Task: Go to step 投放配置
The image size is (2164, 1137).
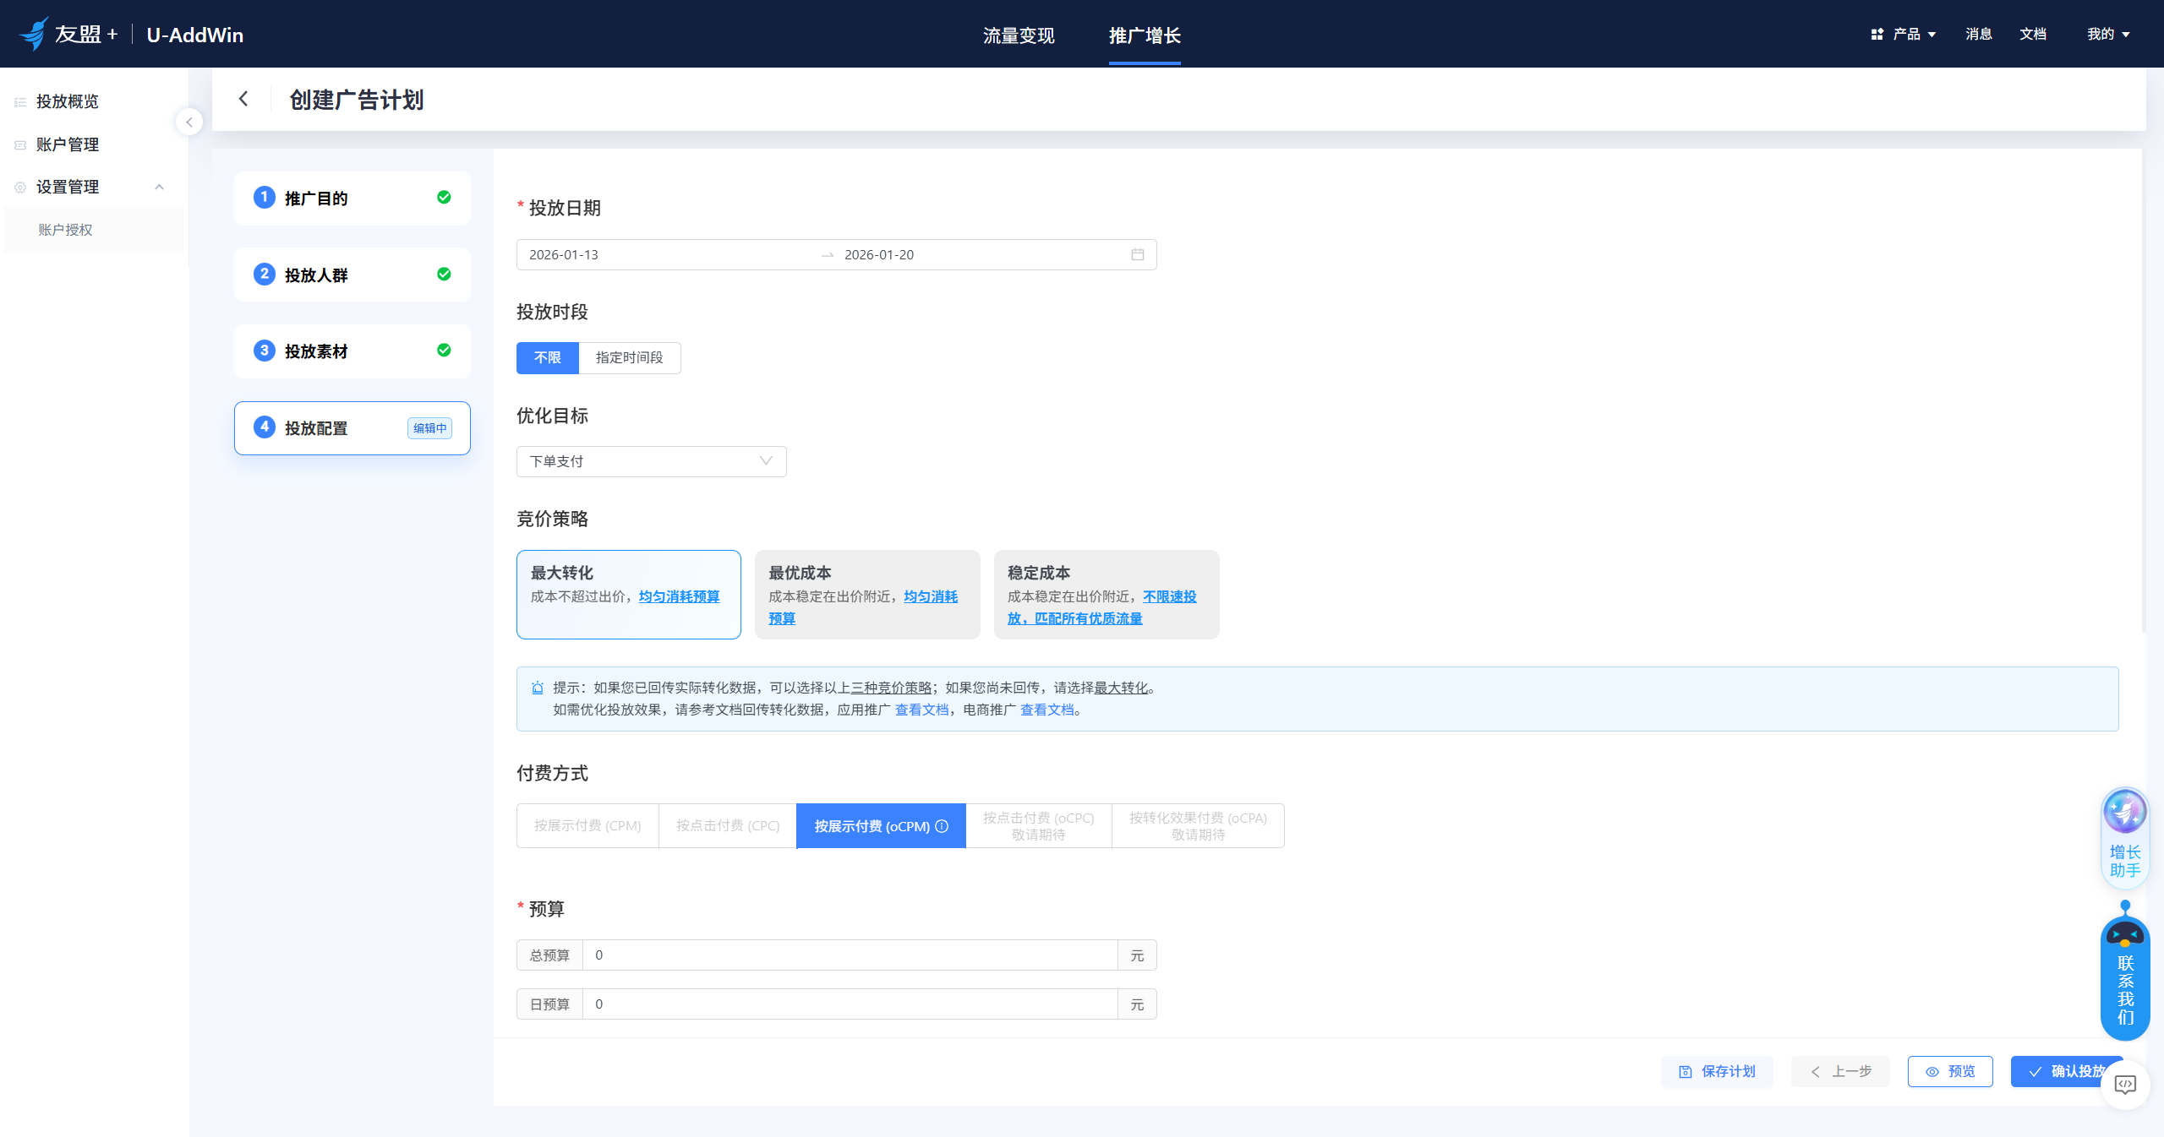Action: pos(352,428)
